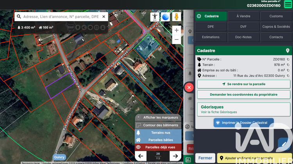The width and height of the screenshot is (293, 164).
Task: Click the accessibility person icon on map
Action: pos(155,17)
